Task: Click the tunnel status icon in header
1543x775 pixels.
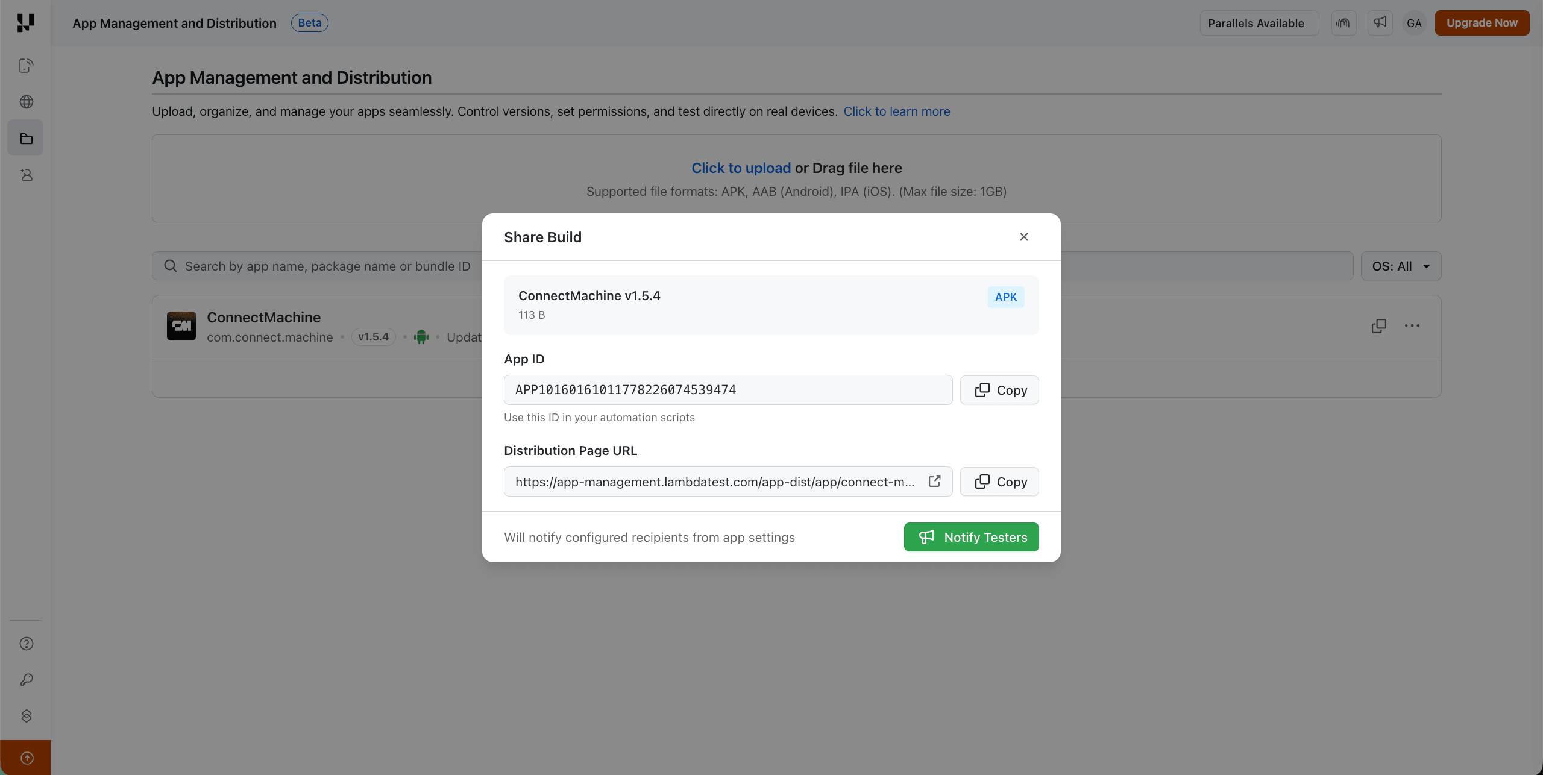Action: (x=1343, y=23)
